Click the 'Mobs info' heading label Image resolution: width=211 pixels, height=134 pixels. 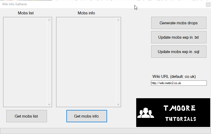[x=86, y=13]
